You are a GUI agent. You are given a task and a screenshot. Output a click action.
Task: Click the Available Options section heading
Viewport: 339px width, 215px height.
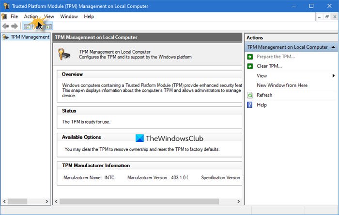point(81,137)
